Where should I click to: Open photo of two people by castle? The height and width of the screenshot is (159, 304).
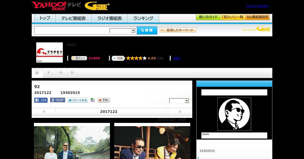pos(72,142)
